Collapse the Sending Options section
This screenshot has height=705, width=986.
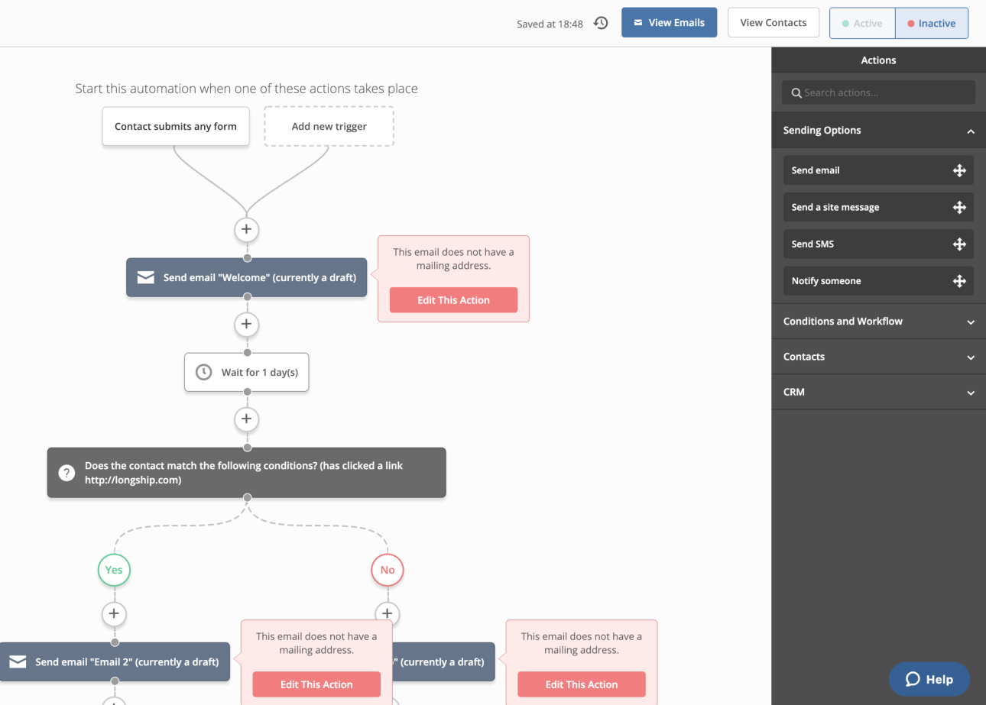pyautogui.click(x=878, y=131)
